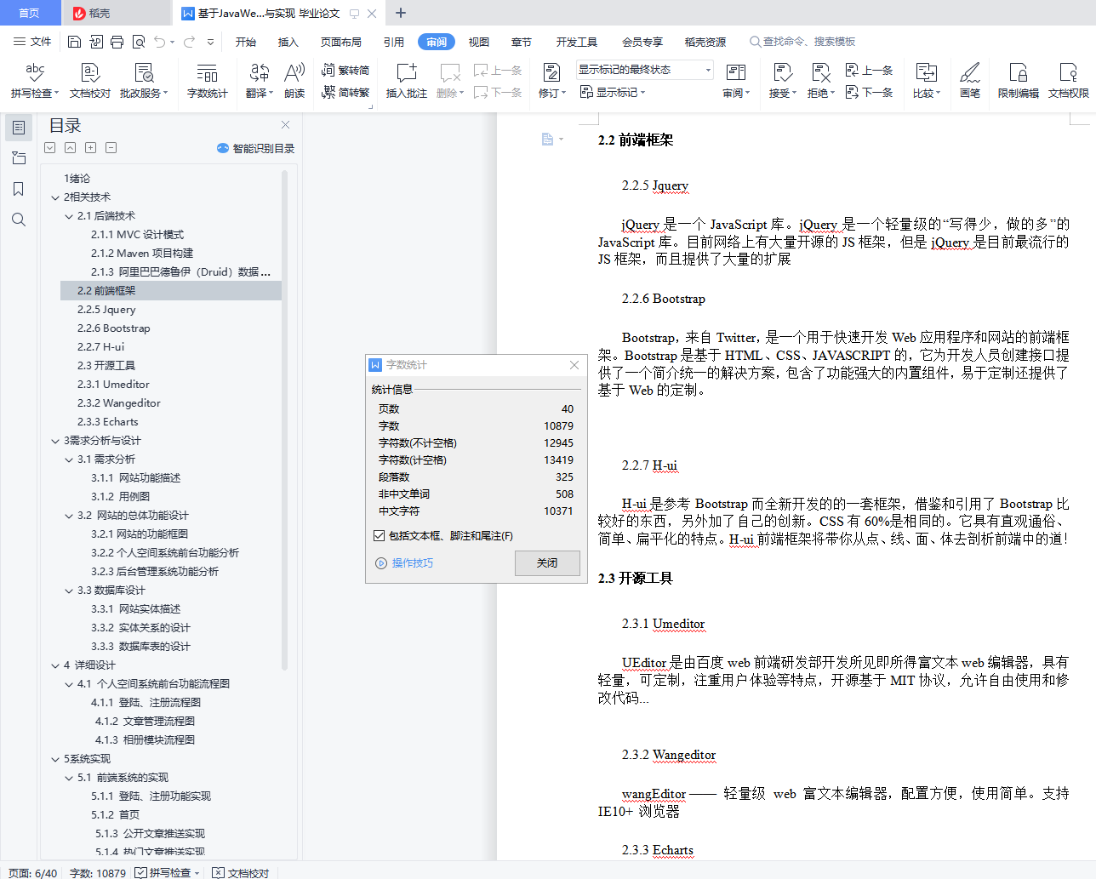Collapse the 2相关技术 outline node
The image size is (1096, 879).
pyautogui.click(x=55, y=197)
